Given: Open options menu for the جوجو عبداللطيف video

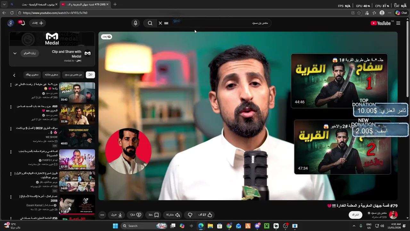Looking at the screenshot, I should point(11,174).
